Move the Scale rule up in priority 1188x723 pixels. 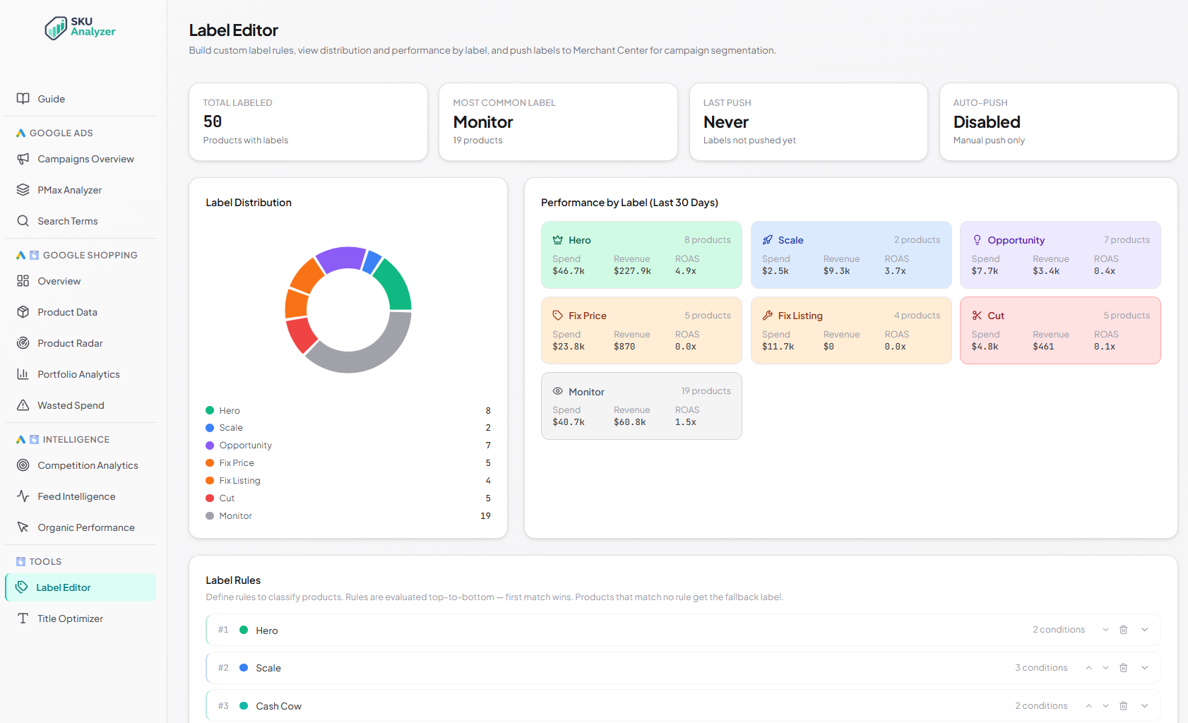point(1088,667)
